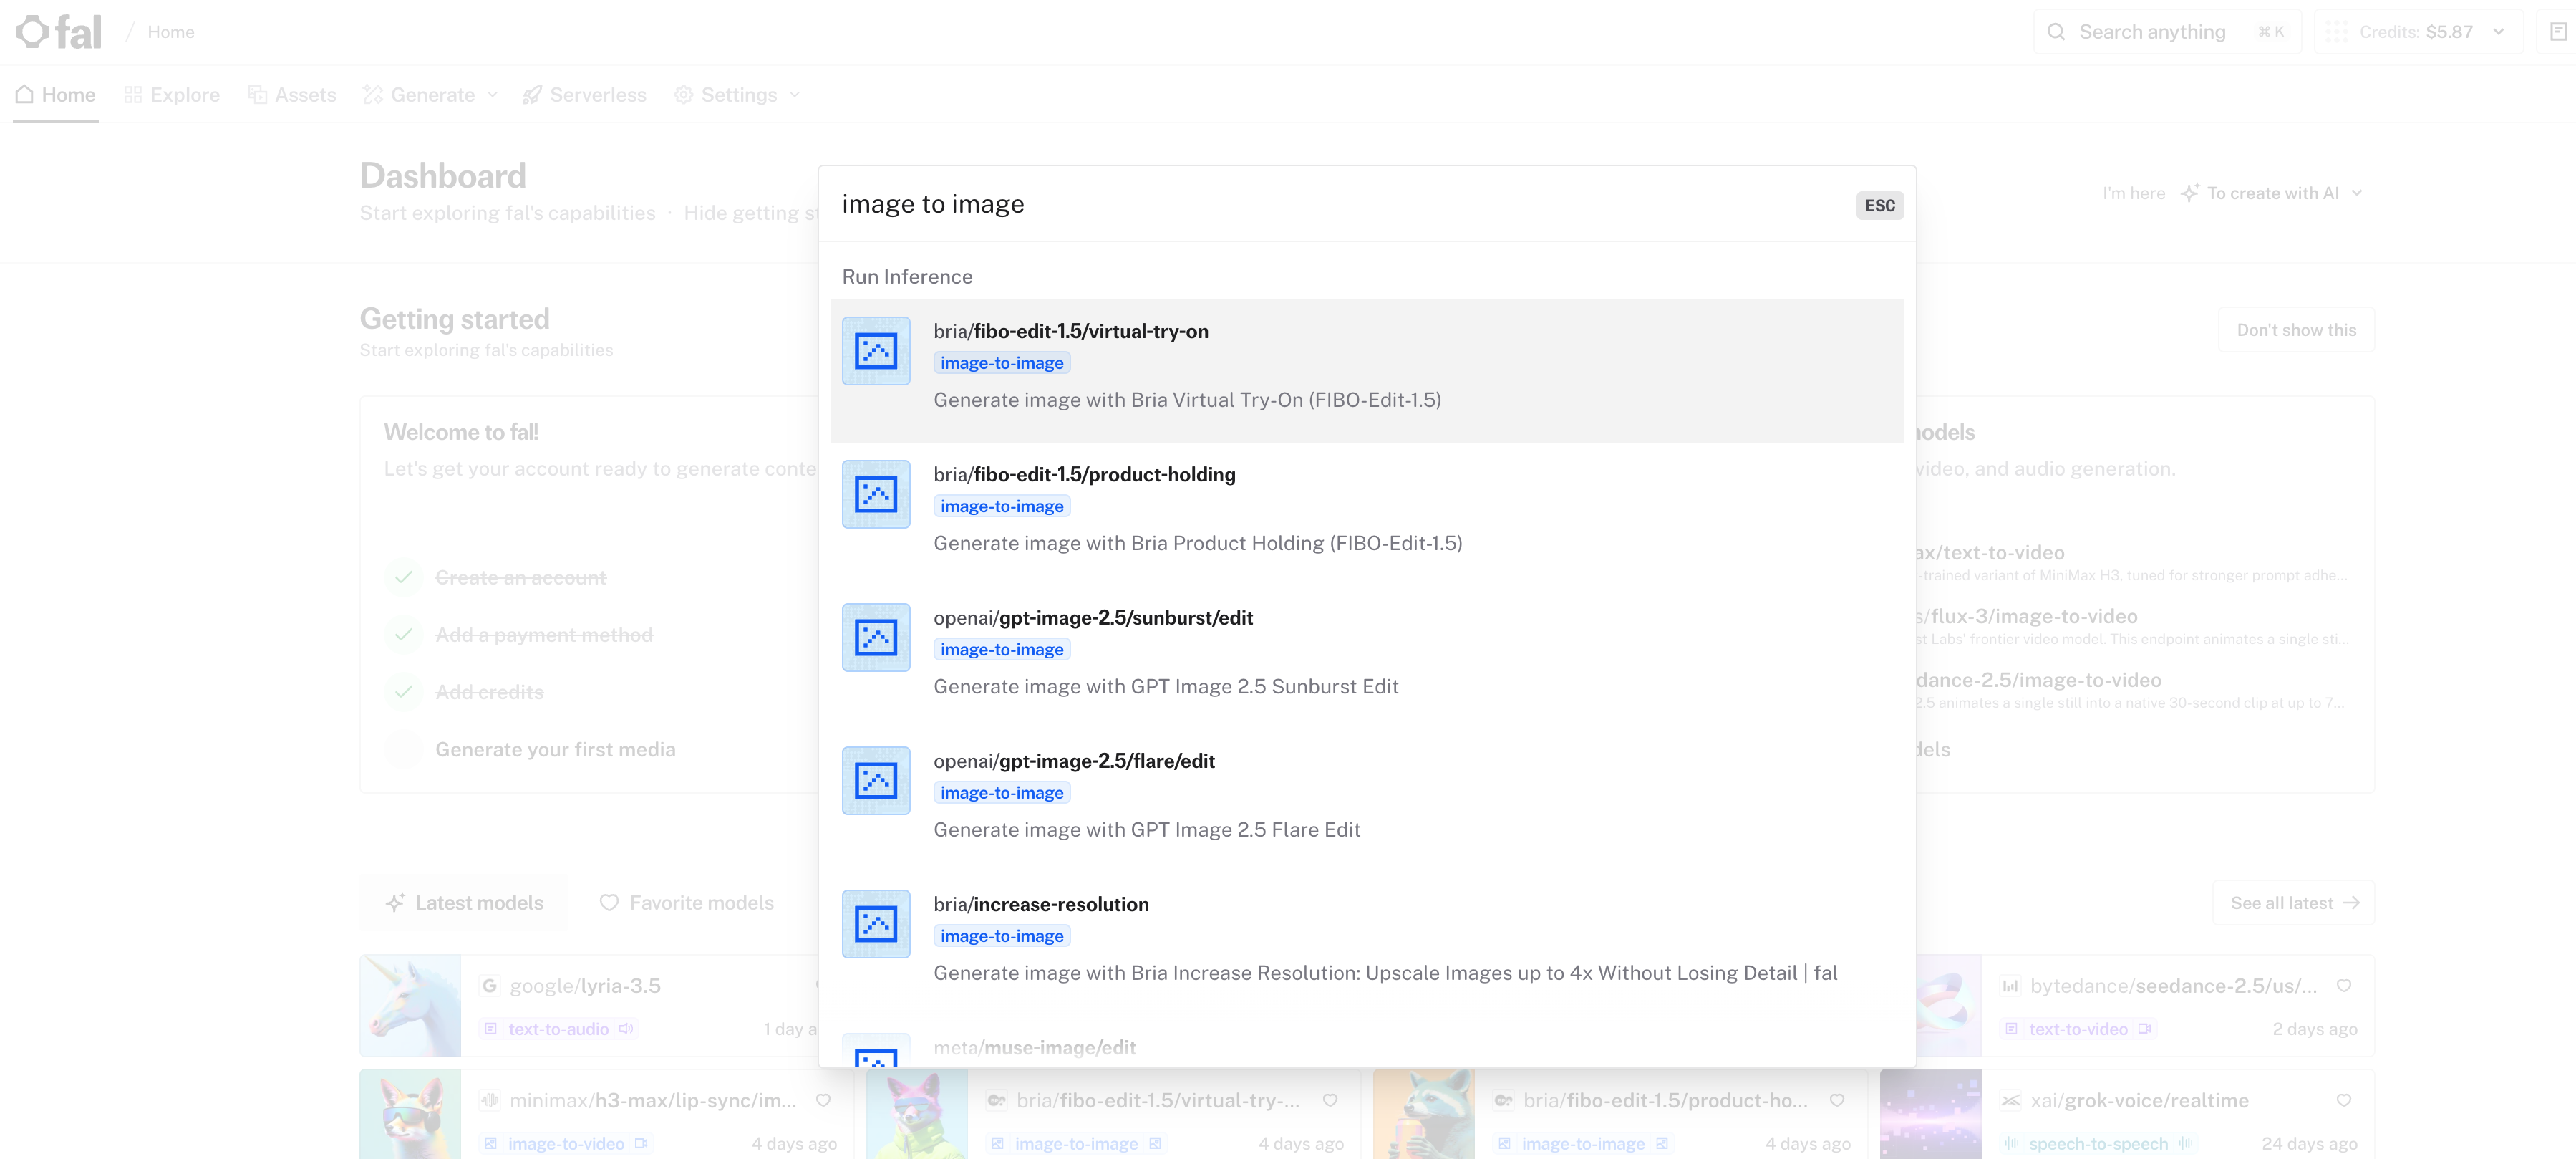Toggle the Create an account checkmark
This screenshot has height=1159, width=2576.
click(403, 577)
